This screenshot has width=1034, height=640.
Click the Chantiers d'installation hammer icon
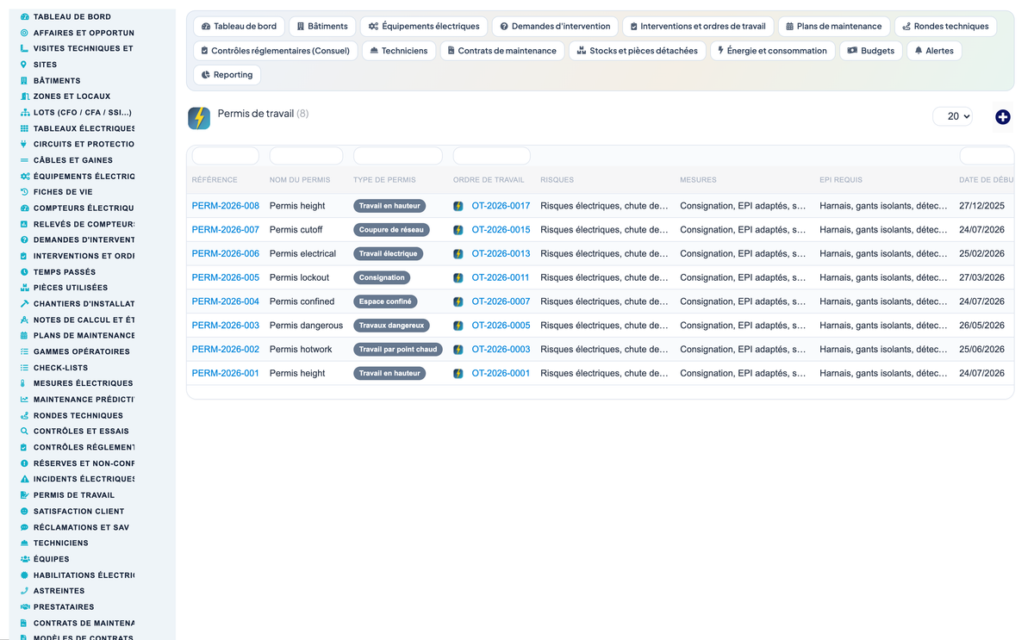coord(24,303)
